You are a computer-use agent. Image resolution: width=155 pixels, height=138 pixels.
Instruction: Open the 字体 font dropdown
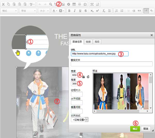(28, 11)
